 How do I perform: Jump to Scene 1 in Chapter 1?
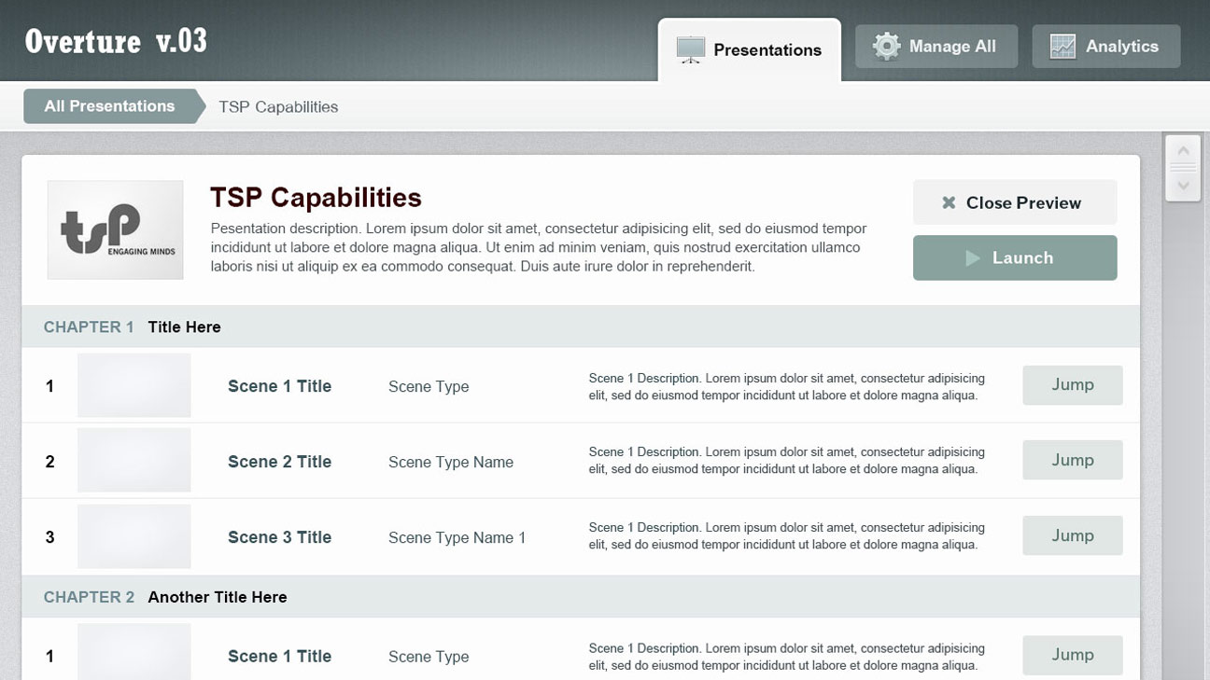[x=1072, y=385]
